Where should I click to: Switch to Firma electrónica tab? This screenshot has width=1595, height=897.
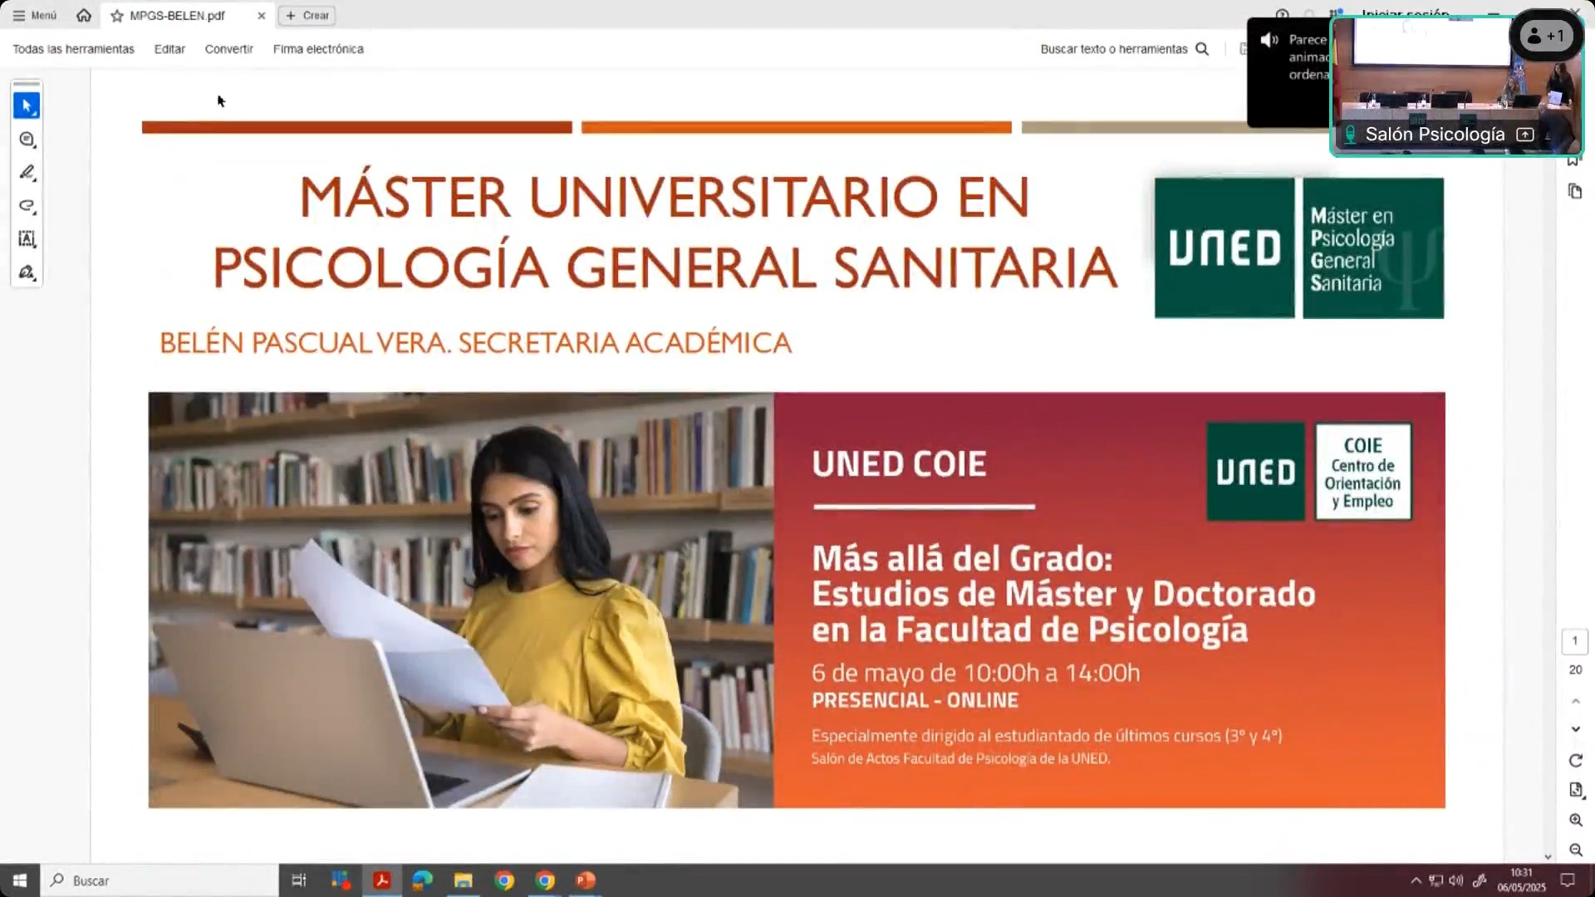[318, 49]
